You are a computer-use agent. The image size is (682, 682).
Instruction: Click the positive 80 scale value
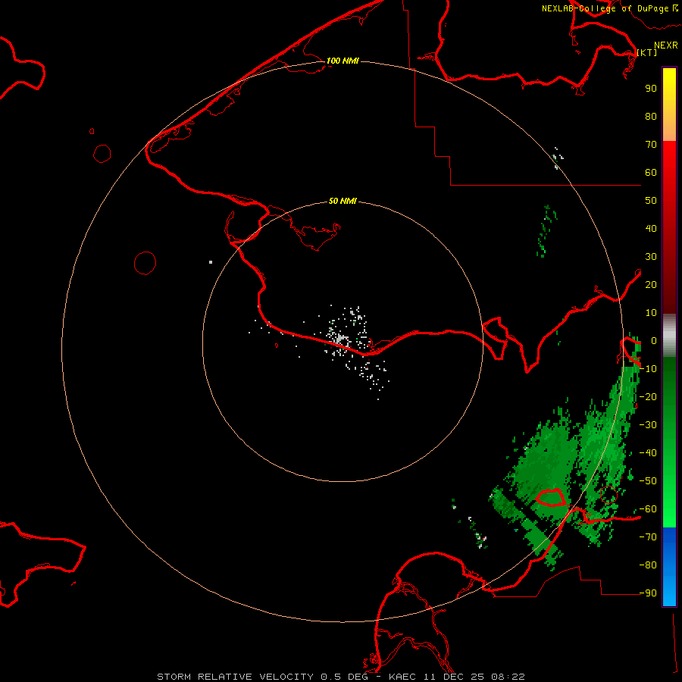(x=651, y=116)
